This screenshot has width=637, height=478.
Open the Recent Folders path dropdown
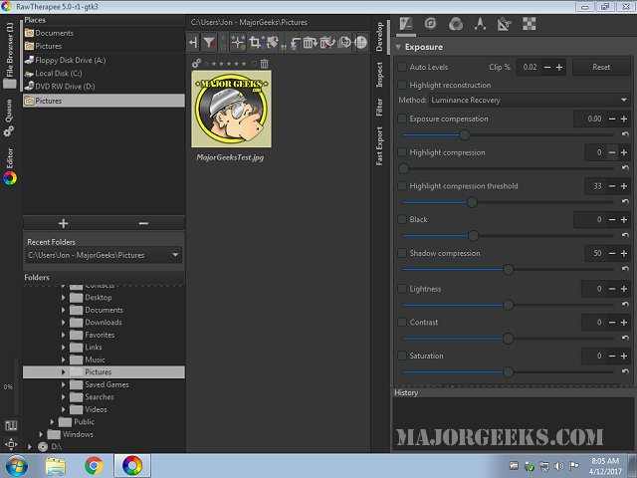(104, 255)
